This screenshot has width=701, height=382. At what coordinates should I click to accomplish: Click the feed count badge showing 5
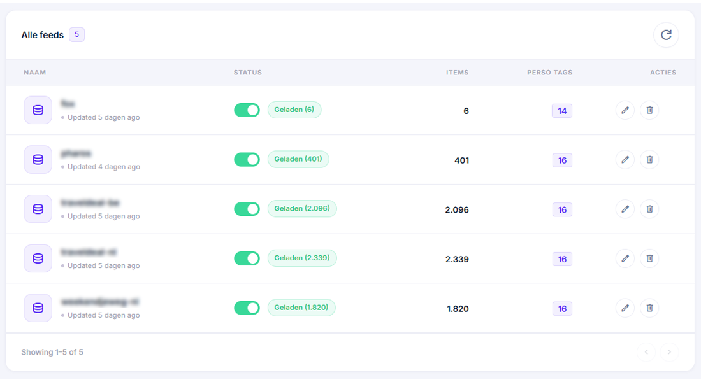(x=77, y=34)
